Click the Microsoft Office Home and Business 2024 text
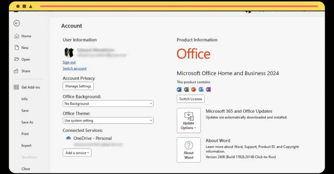The height and width of the screenshot is (174, 334). [228, 73]
